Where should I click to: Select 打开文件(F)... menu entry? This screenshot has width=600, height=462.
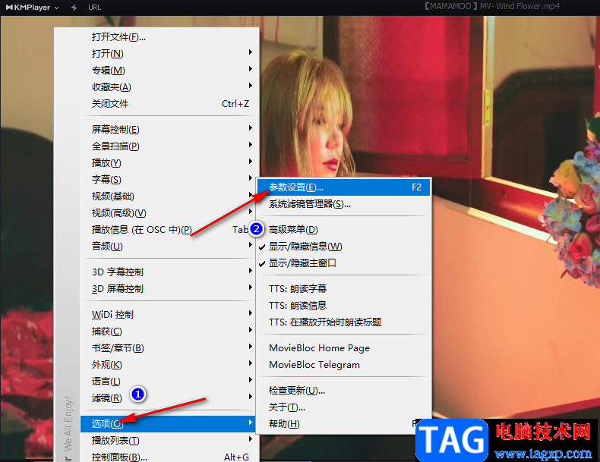click(x=169, y=37)
